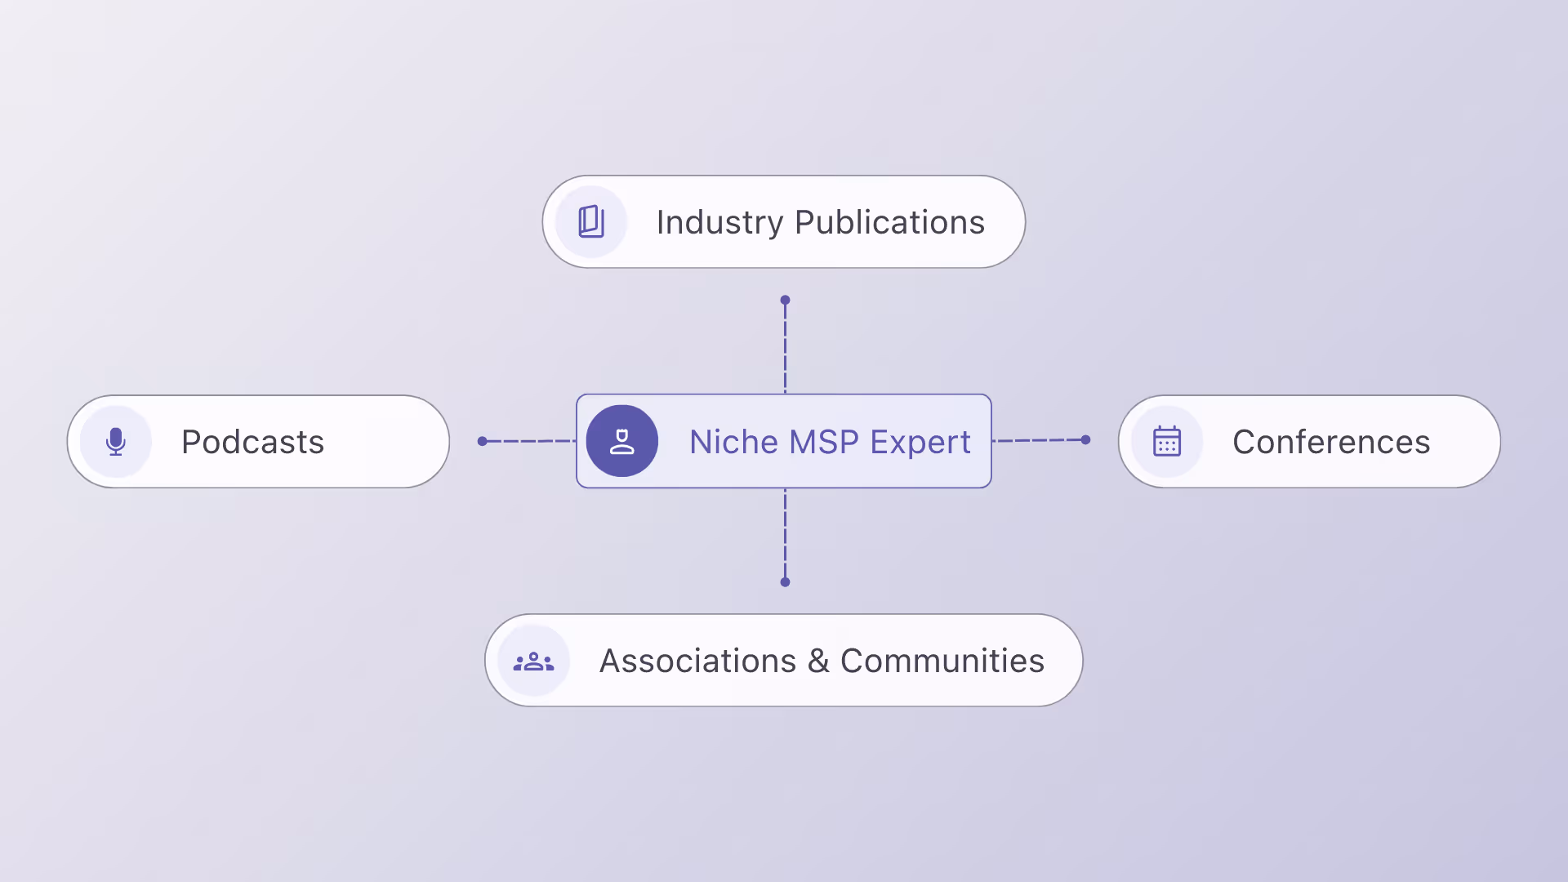Select the Podcasts label

click(x=253, y=442)
